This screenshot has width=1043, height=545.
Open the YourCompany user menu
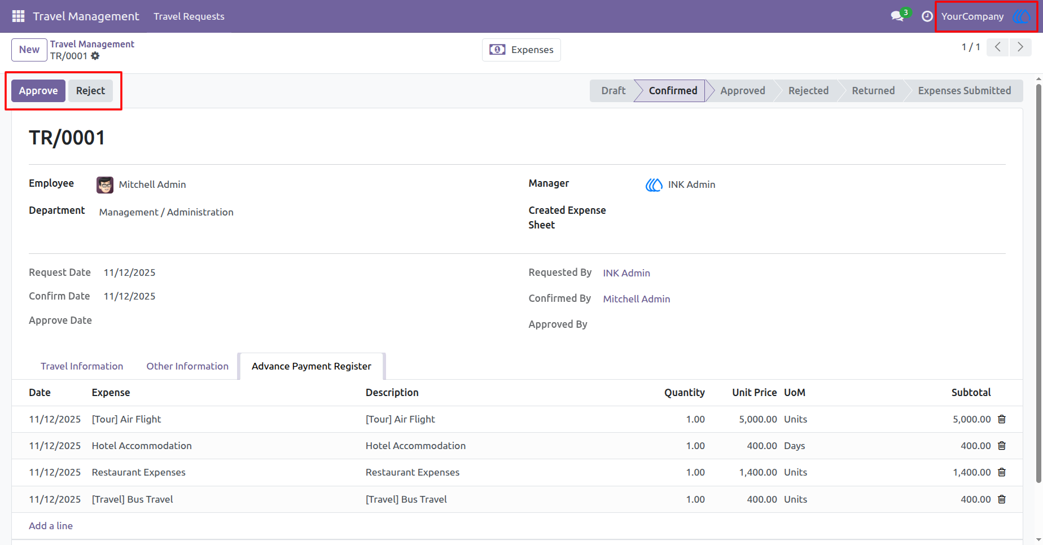(986, 16)
